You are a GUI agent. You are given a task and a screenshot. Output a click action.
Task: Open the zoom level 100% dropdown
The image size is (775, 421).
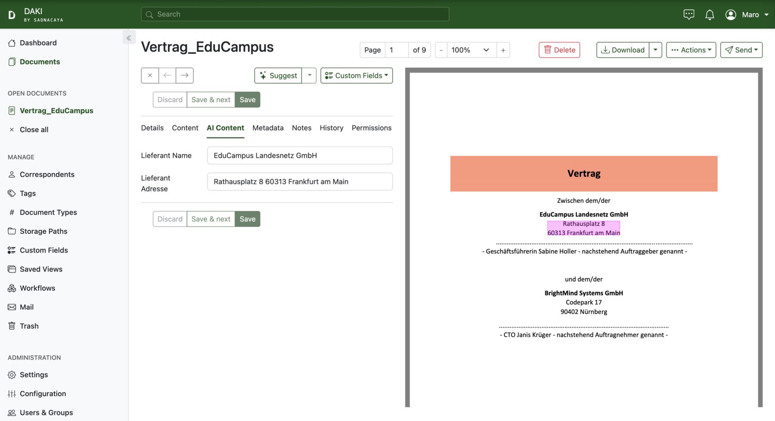pos(471,50)
